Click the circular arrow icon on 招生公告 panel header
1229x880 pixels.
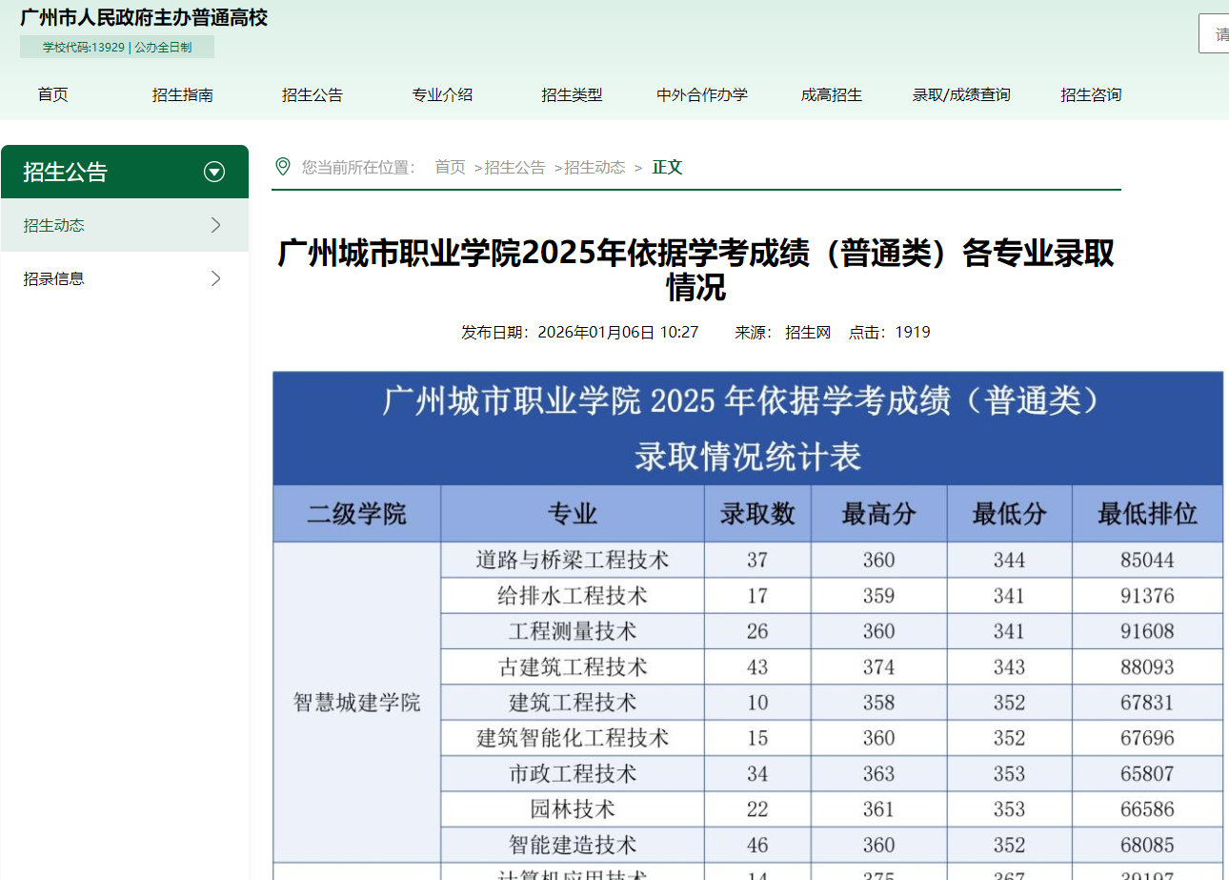coord(214,172)
